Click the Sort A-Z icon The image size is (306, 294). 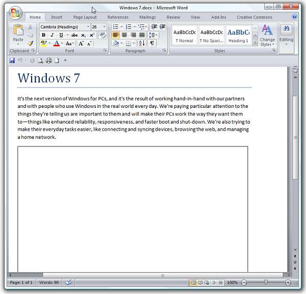(142, 43)
